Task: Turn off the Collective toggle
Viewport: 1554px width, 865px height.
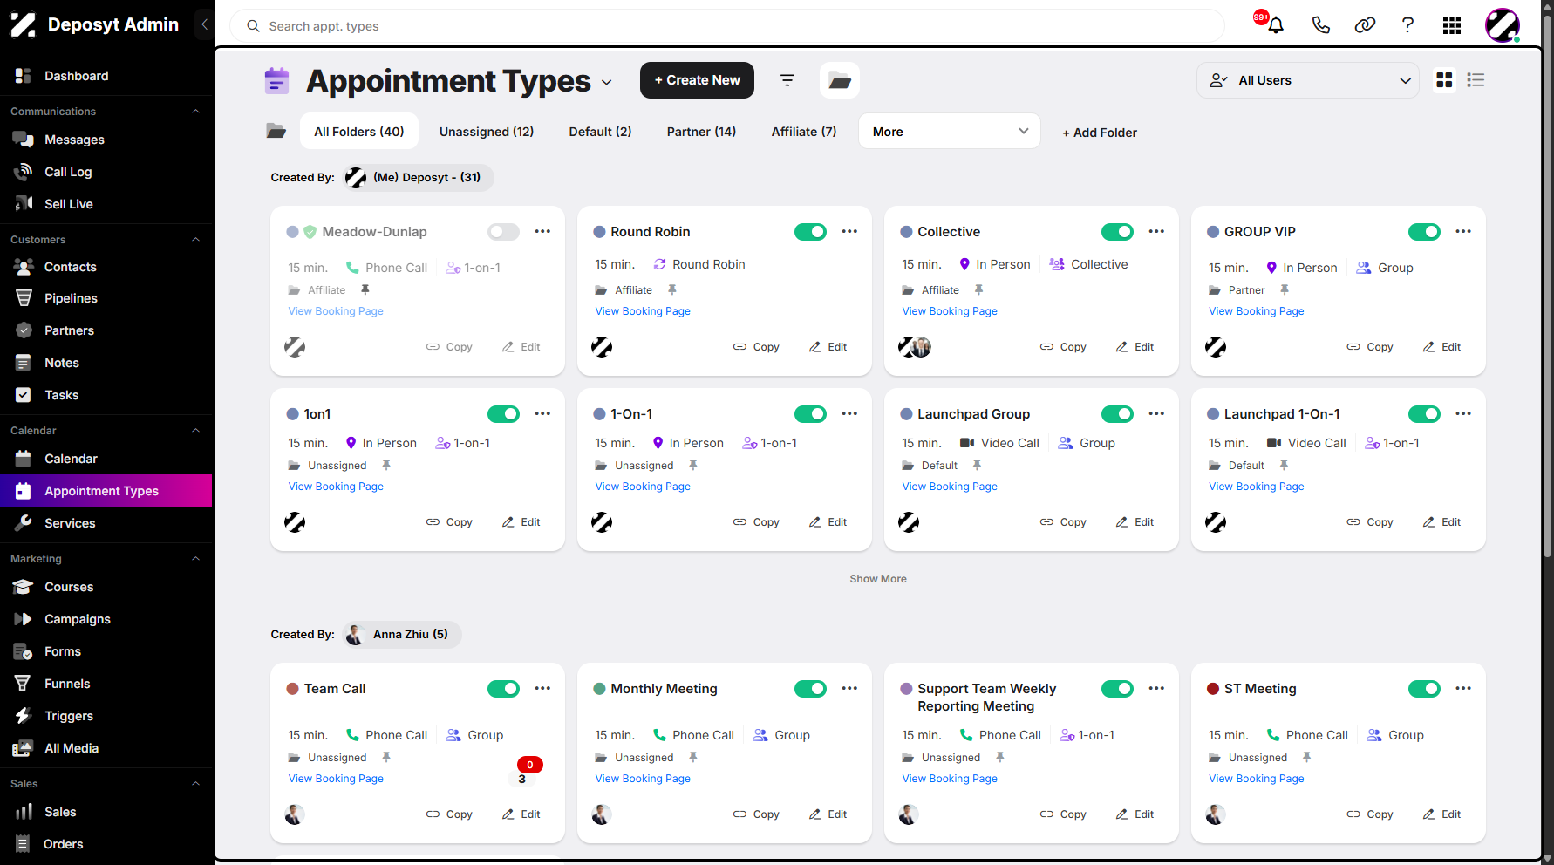Action: pos(1117,232)
